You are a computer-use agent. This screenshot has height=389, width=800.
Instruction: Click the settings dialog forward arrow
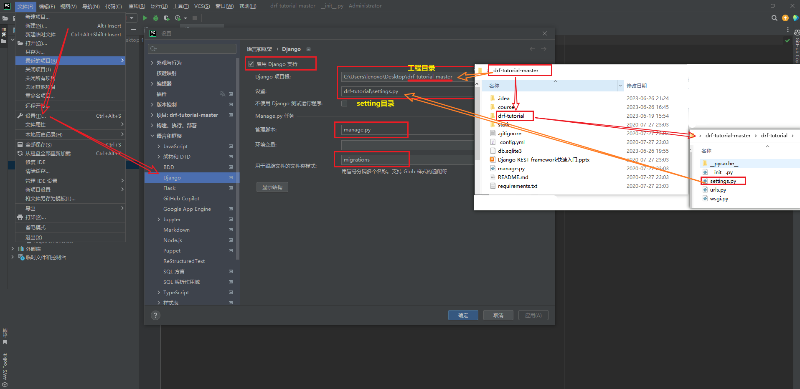(x=543, y=49)
